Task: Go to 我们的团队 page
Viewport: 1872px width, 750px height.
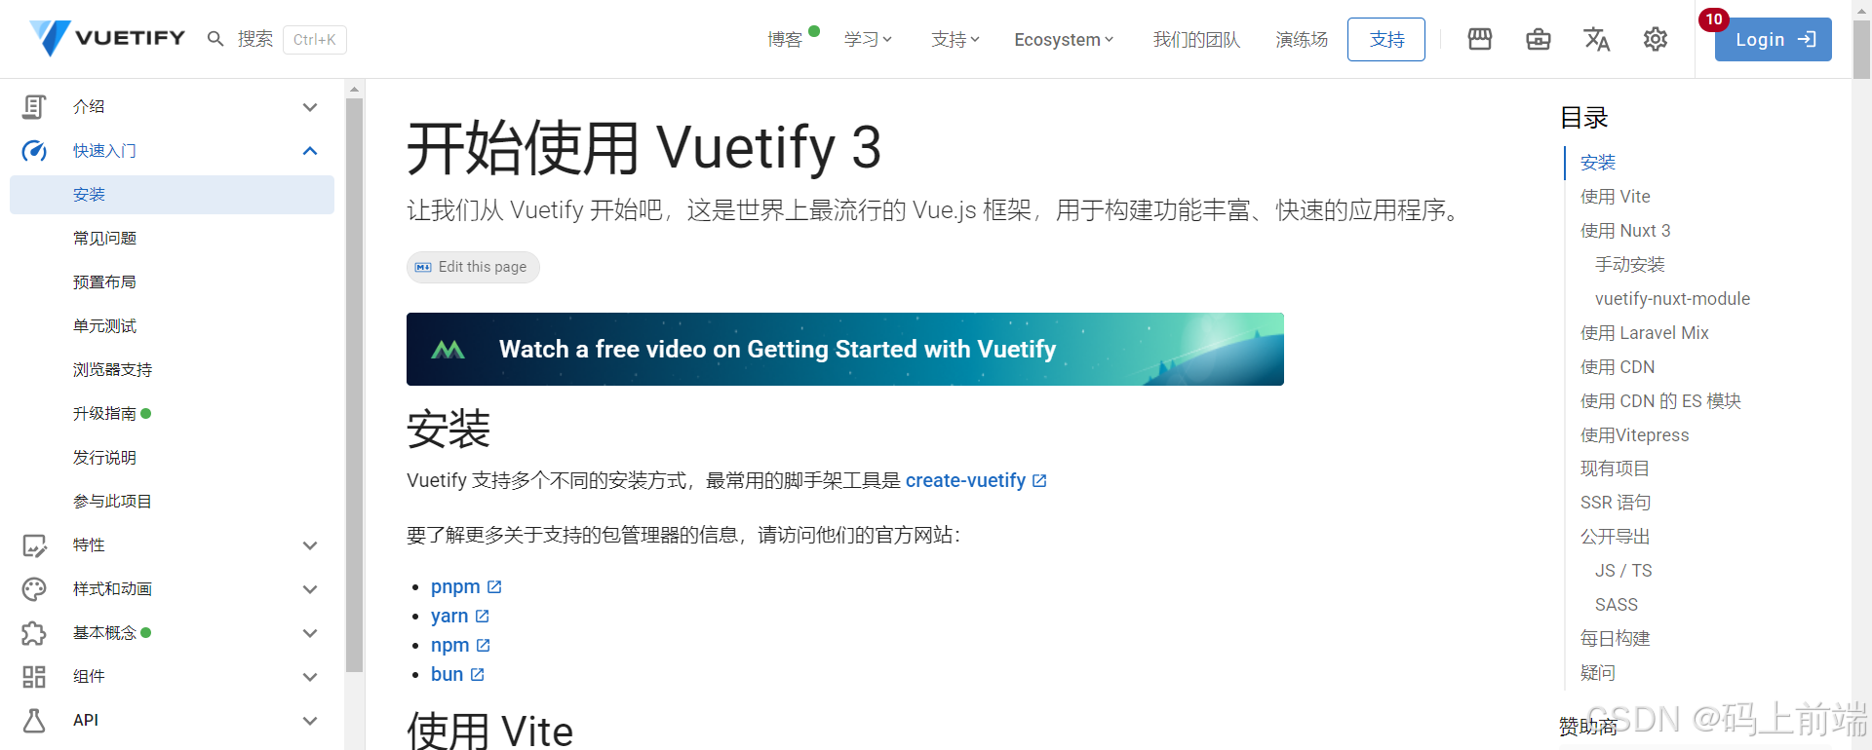Action: [1196, 39]
